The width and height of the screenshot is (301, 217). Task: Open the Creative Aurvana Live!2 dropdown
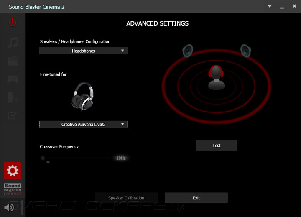(x=84, y=125)
